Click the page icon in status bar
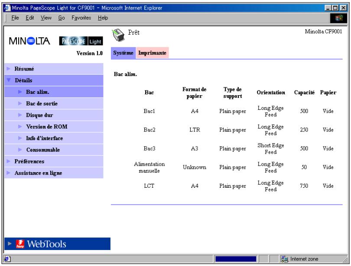This screenshot has width=351, height=266. [7, 259]
